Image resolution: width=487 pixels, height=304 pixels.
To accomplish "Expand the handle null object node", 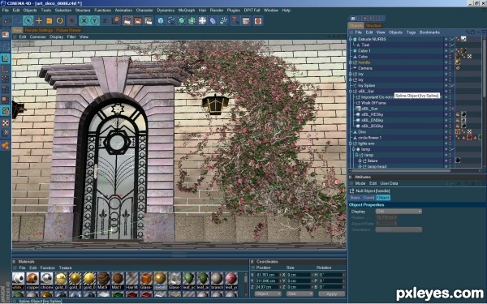I will tap(351, 62).
